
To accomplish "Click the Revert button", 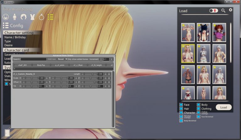I will coord(61,59).
